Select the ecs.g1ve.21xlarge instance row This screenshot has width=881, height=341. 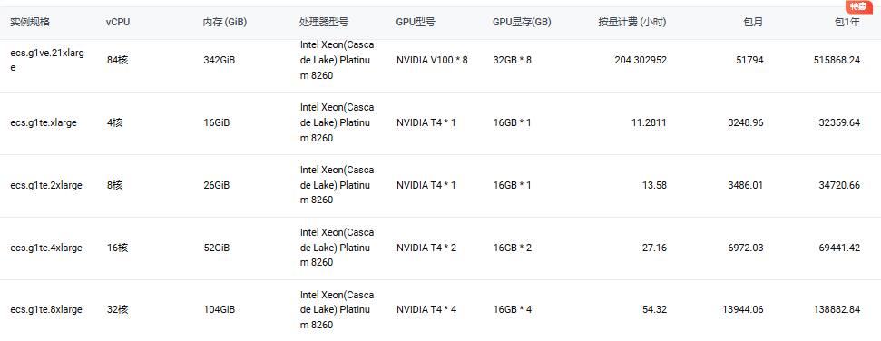441,60
